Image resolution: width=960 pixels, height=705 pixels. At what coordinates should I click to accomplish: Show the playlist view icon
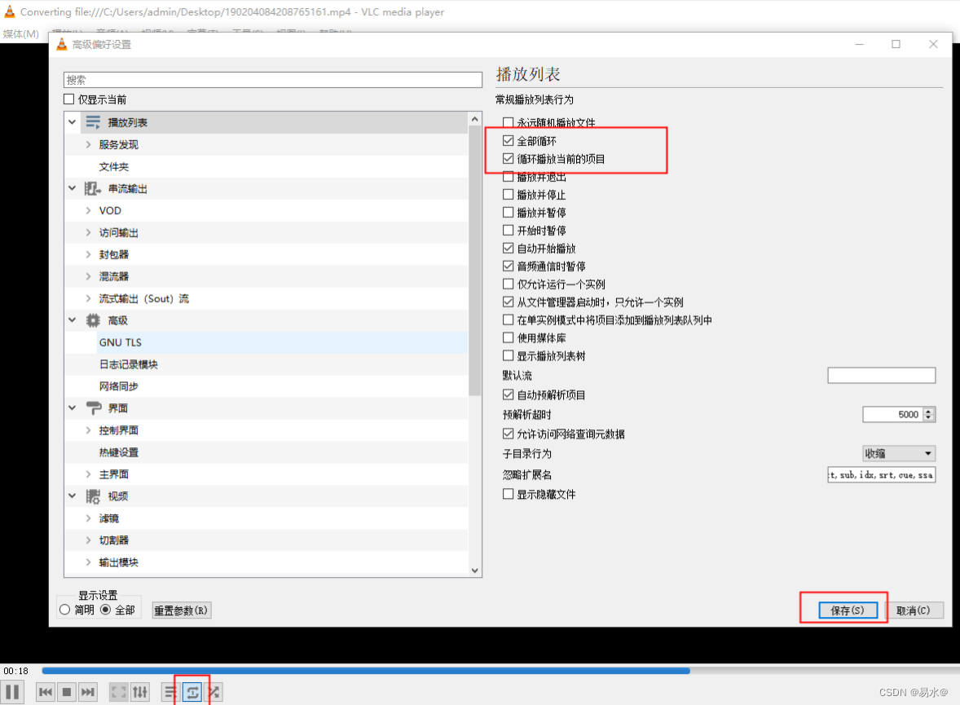coord(170,691)
